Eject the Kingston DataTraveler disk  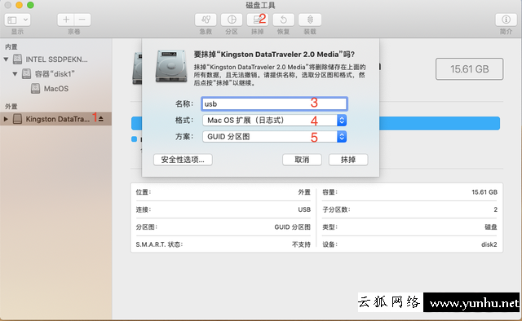click(101, 119)
